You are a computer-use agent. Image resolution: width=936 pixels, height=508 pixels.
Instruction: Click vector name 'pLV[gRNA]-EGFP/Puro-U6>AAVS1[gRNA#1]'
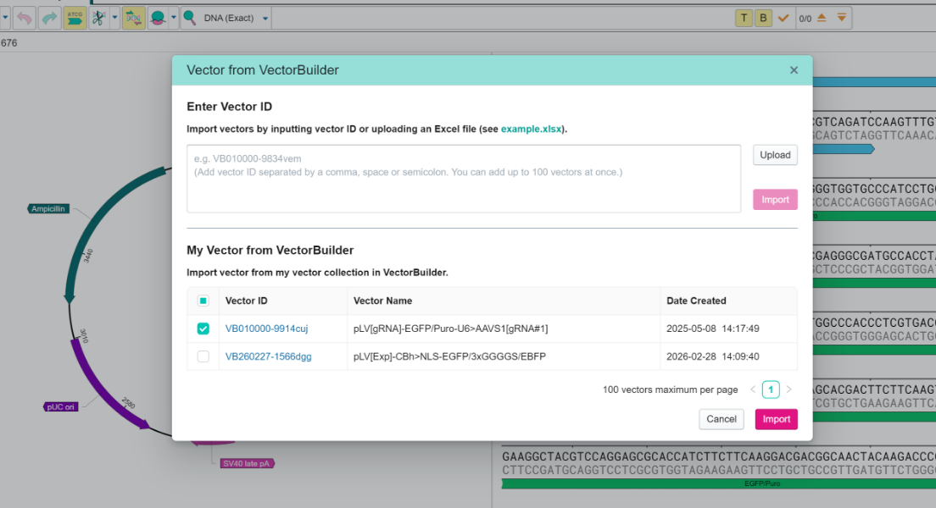(450, 329)
